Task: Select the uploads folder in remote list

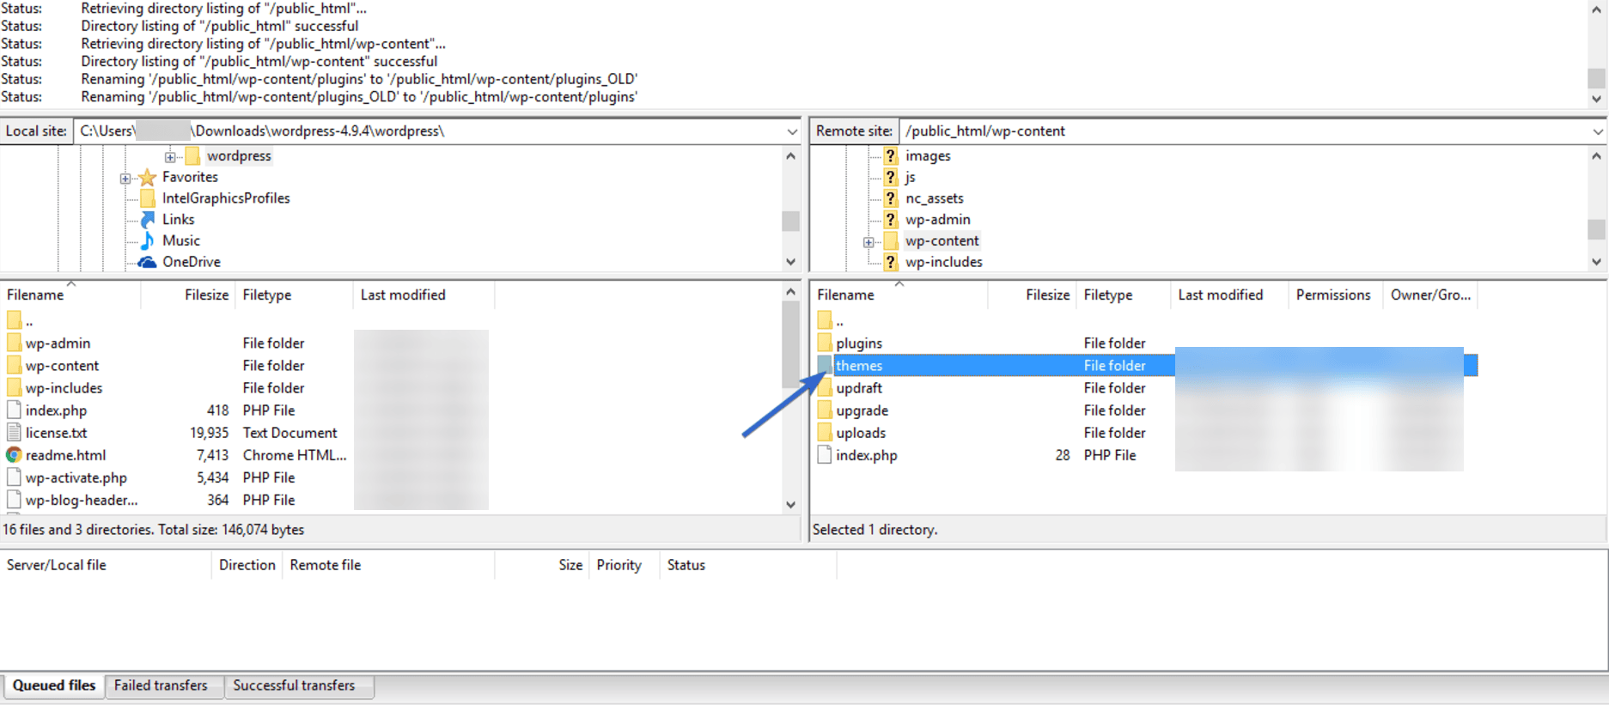Action: [861, 433]
